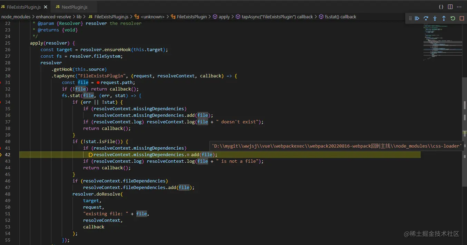Screen dimensions: 467x245
Task: Open the More Actions ellipsis menu
Action: click(x=459, y=7)
